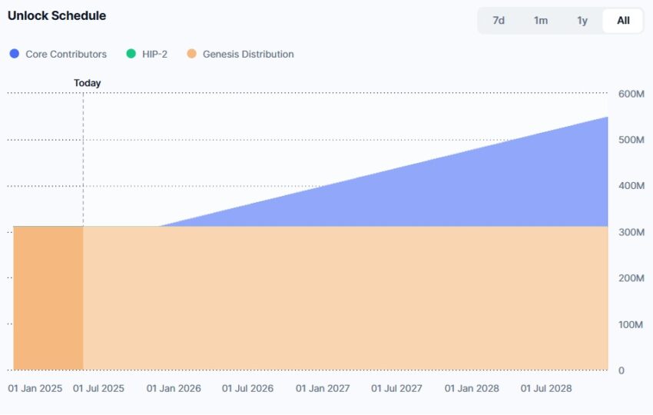Toggle Genesis Distribution series label
Screen dimensions: 653x415
click(248, 54)
